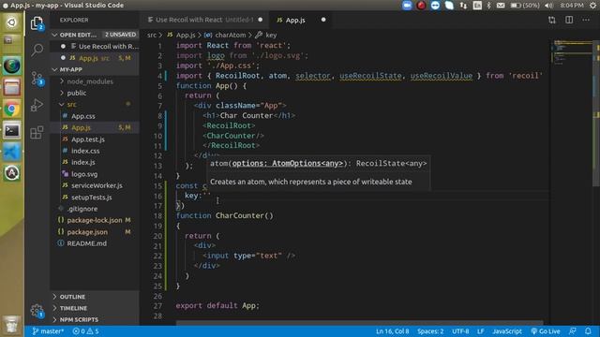Open More Actions ellipsis in editor toolbar
Screen dimensions: 600x337
(x=586, y=20)
